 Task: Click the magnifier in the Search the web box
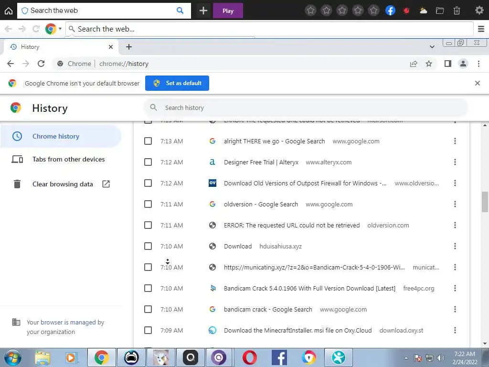tap(180, 11)
